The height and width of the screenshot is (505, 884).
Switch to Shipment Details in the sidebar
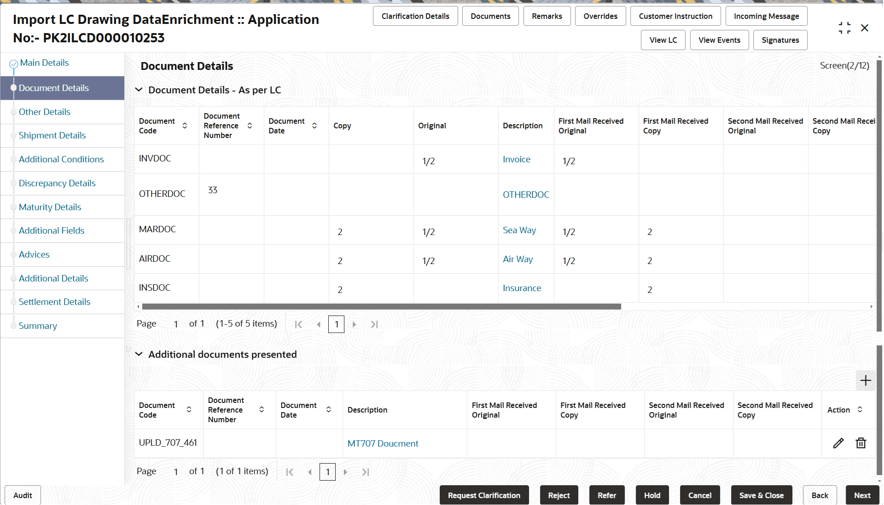click(x=52, y=135)
